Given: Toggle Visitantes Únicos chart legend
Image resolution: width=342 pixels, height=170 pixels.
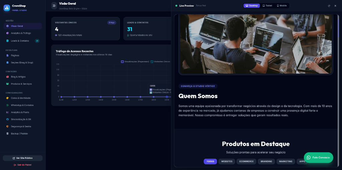Looking at the screenshot, I should (160, 62).
